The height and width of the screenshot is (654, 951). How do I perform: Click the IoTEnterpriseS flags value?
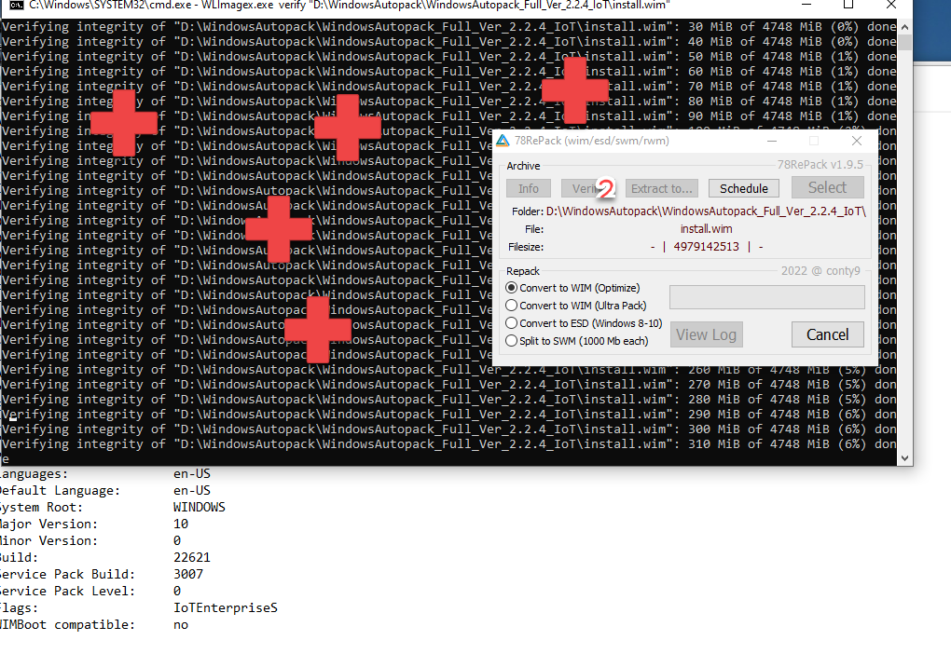tap(226, 607)
